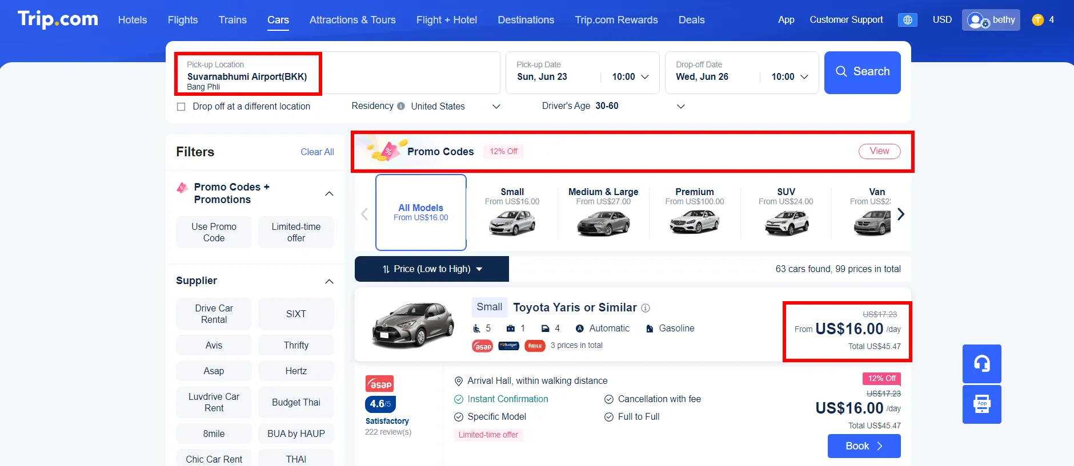Image resolution: width=1074 pixels, height=466 pixels.
Task: Click View promo codes button
Action: tap(880, 151)
